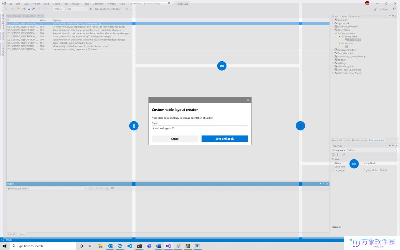
Task: Click green Start debugging play icon
Action: click(x=91, y=9)
